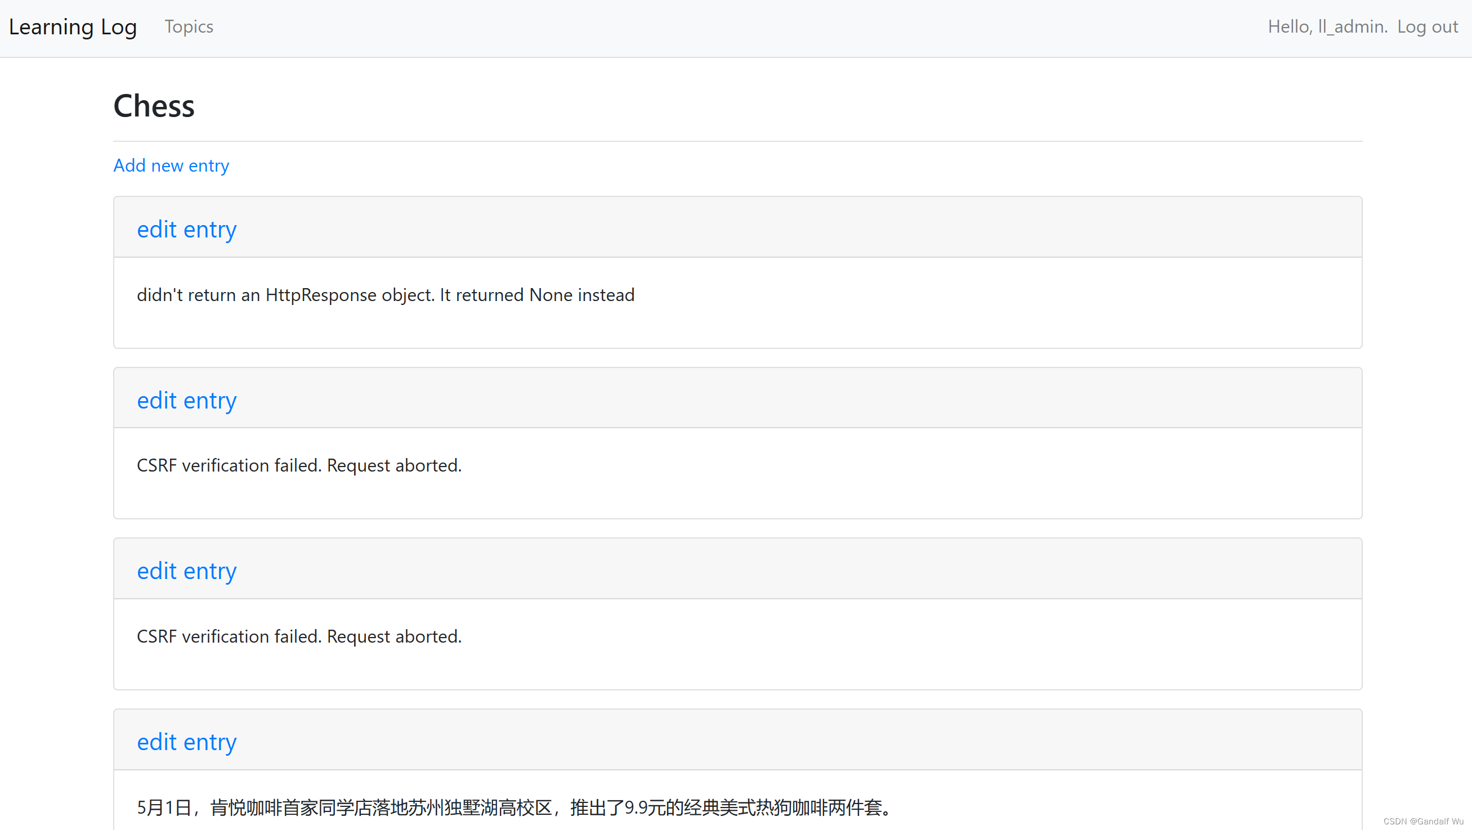Image resolution: width=1472 pixels, height=830 pixels.
Task: Edit the first CSRF verification failed entry
Action: (186, 400)
